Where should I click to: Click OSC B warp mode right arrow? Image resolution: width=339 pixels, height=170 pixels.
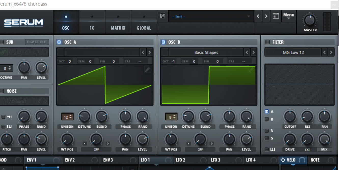coord(212,144)
